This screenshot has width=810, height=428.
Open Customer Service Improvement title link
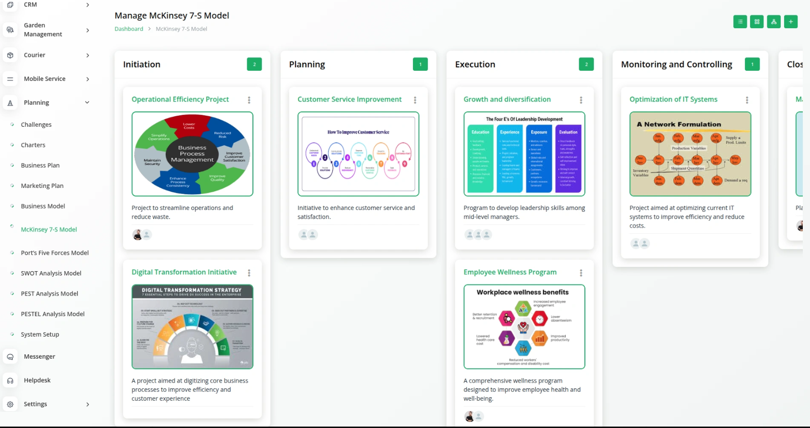[350, 99]
